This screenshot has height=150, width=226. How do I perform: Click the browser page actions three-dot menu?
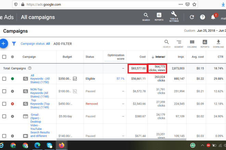[180, 4]
